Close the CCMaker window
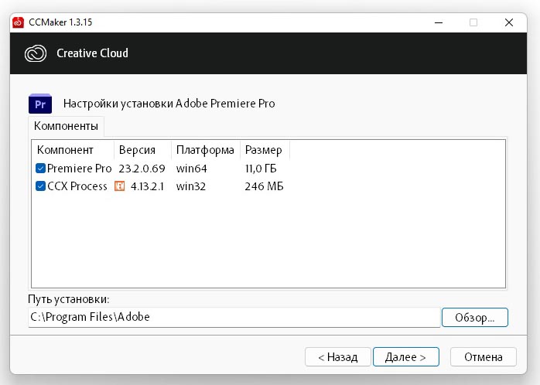This screenshot has height=385, width=540. [509, 22]
